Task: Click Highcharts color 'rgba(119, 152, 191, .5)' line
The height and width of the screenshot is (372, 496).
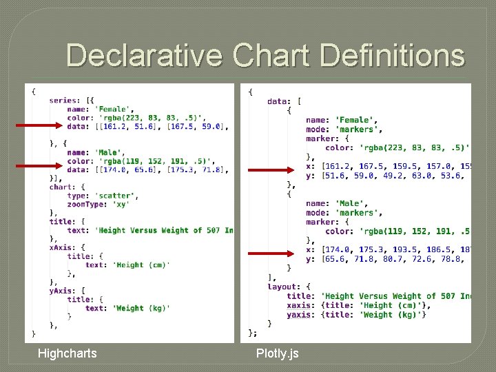Action: [141, 161]
